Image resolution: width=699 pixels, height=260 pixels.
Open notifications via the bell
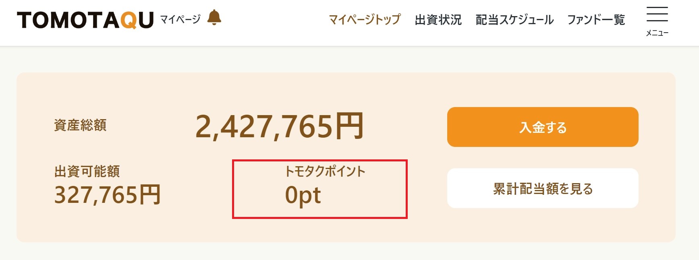pyautogui.click(x=215, y=18)
